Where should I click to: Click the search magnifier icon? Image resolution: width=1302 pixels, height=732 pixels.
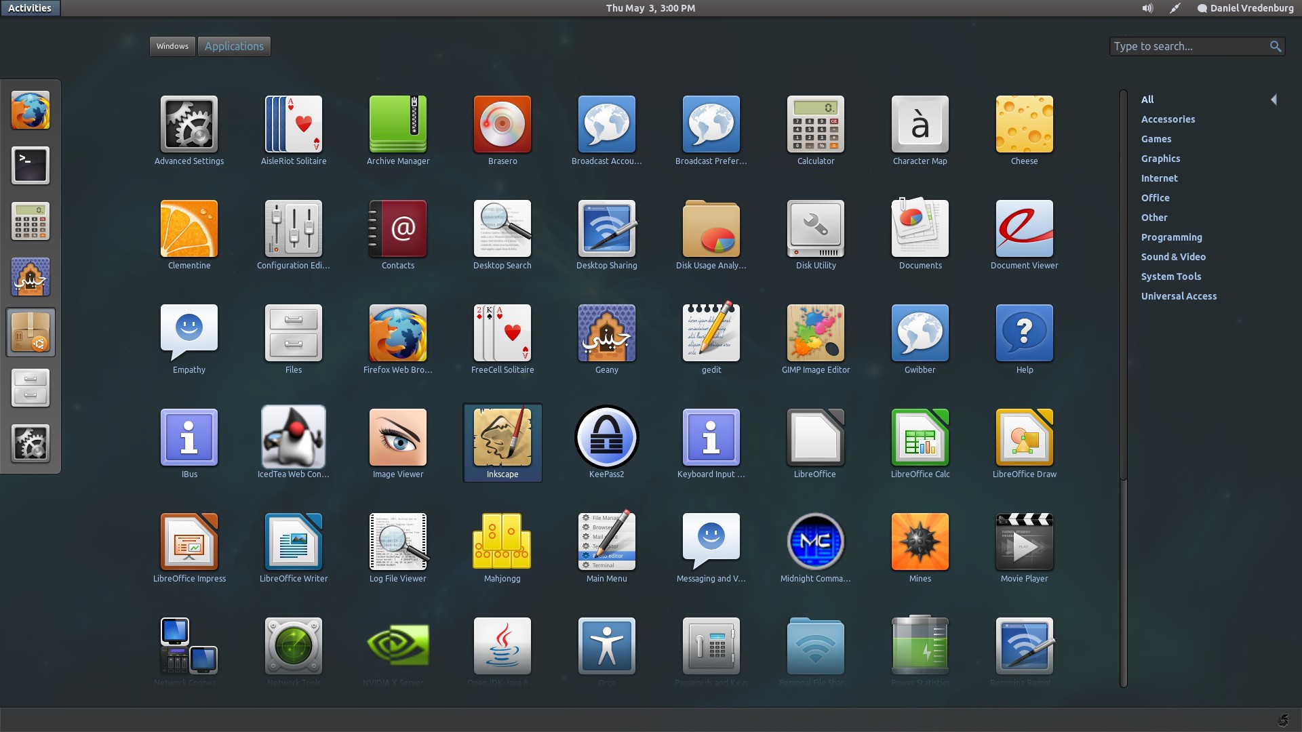tap(1275, 46)
